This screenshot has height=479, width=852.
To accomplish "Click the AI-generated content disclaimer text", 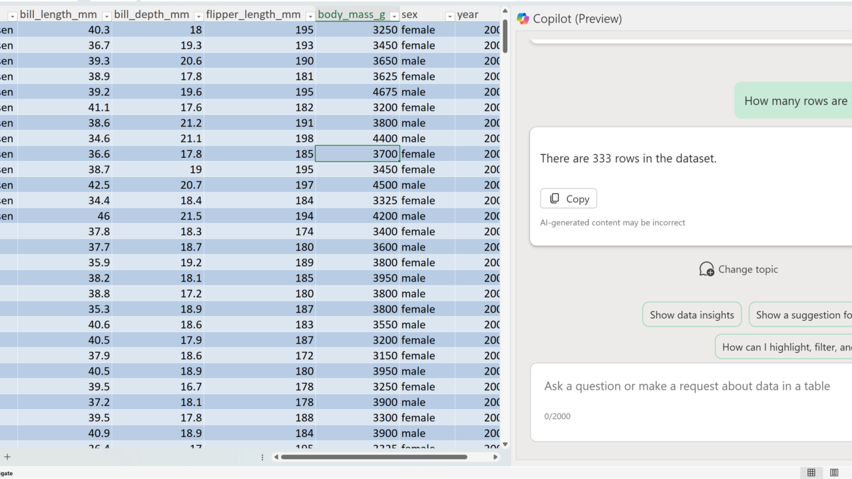I will pyautogui.click(x=612, y=223).
